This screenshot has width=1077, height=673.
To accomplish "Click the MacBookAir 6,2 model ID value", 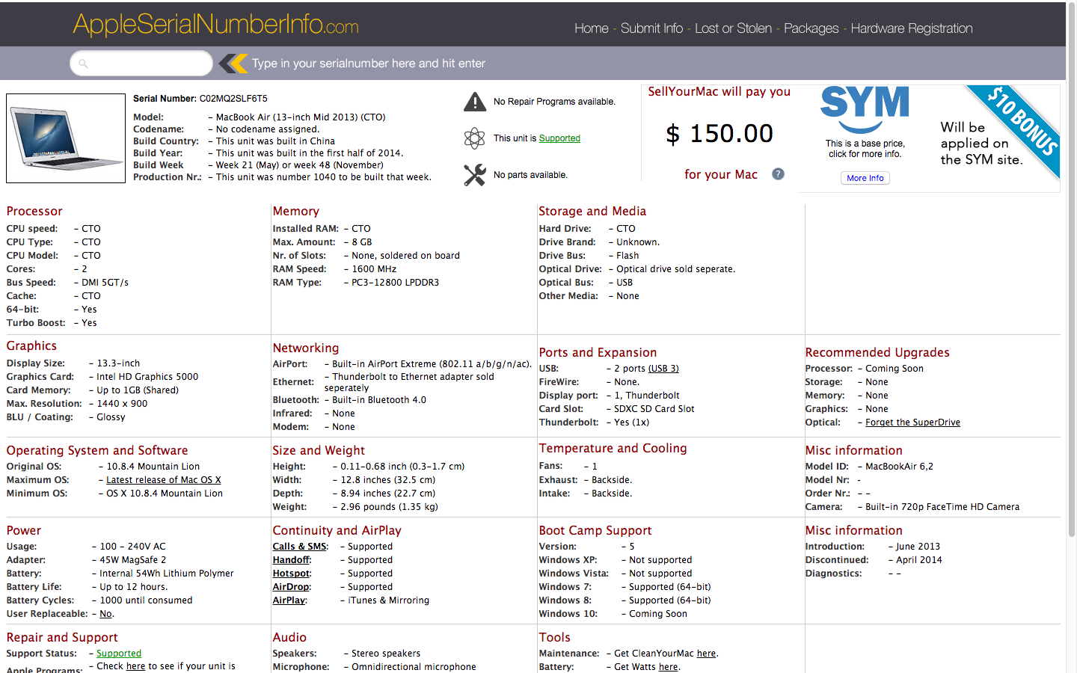I will (x=899, y=467).
